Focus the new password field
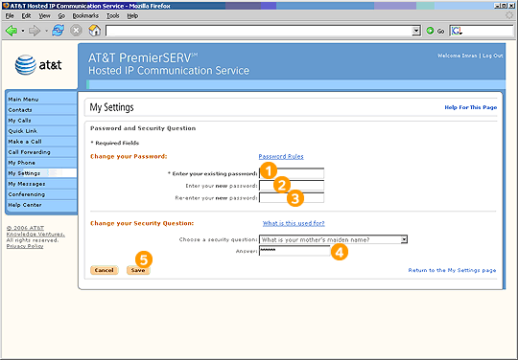518x360 pixels. coord(292,186)
